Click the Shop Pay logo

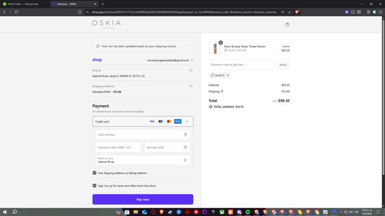(97, 60)
